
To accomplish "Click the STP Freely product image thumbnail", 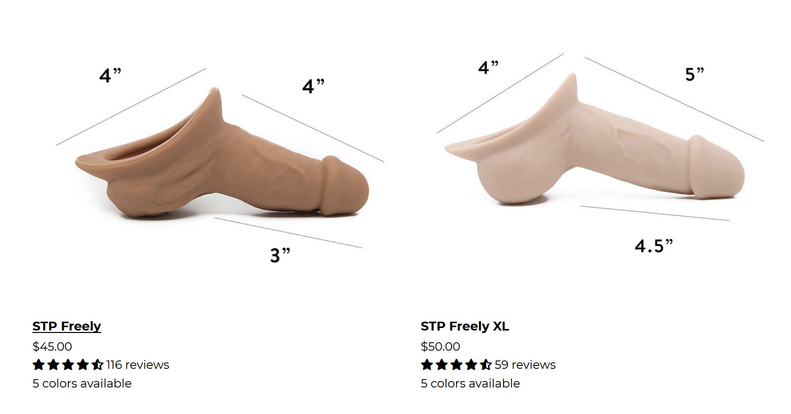I will tap(220, 162).
